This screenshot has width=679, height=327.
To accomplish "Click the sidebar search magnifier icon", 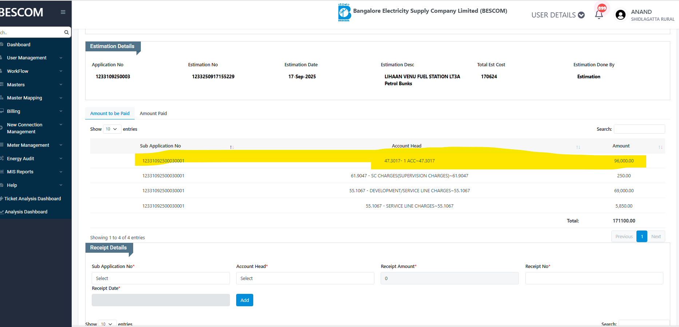I will 66,32.
